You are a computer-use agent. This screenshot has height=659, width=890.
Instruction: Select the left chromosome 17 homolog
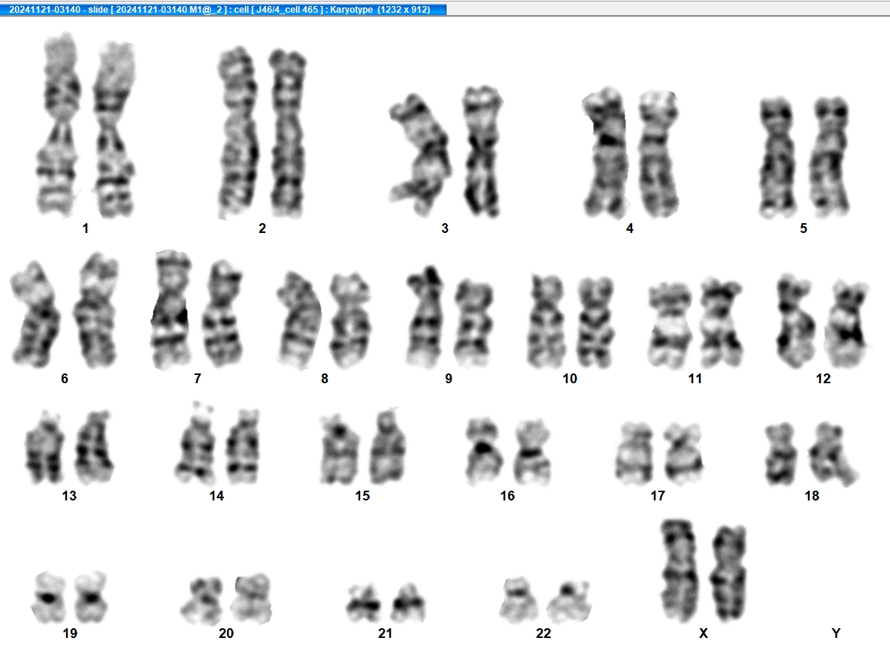(x=634, y=454)
